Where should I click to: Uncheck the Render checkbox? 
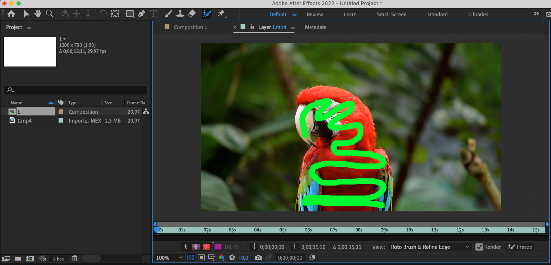479,247
